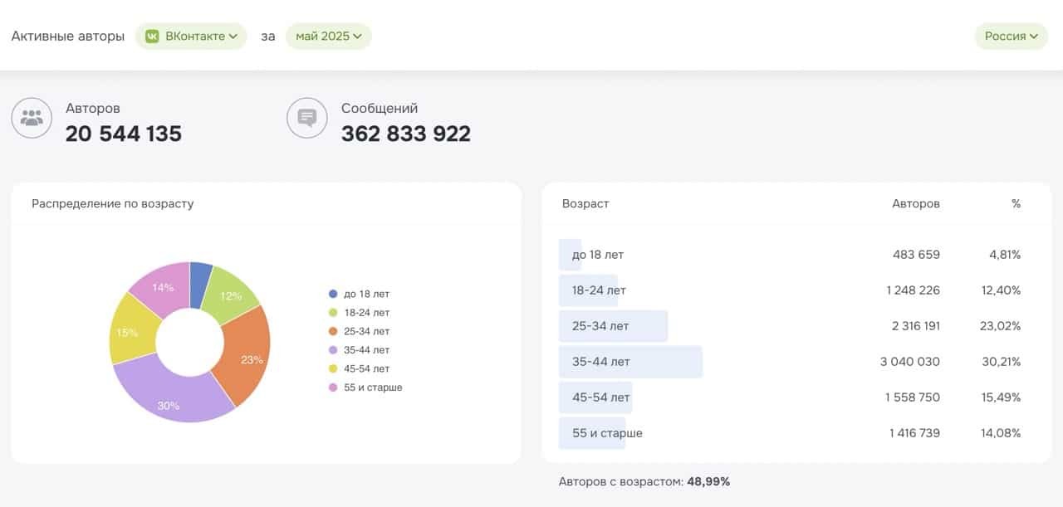Click the blue до 18 лет legend dot
Screen dimensions: 1063x507
coord(333,294)
